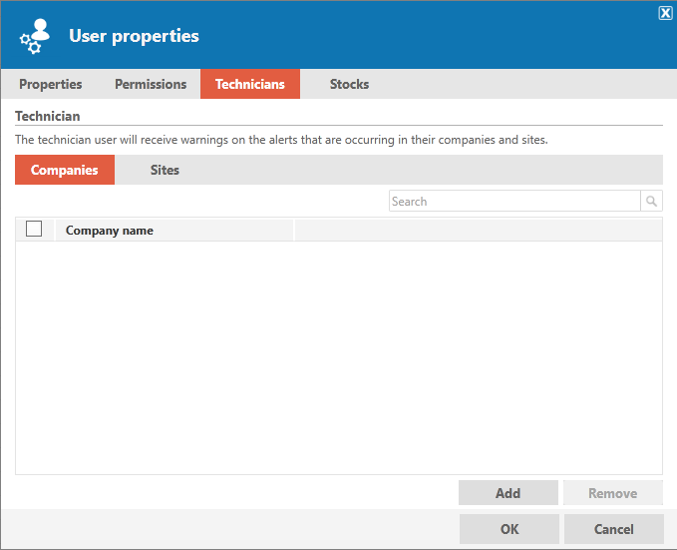Click inside the empty companies list
Screen dimensions: 677x550
coord(339,358)
